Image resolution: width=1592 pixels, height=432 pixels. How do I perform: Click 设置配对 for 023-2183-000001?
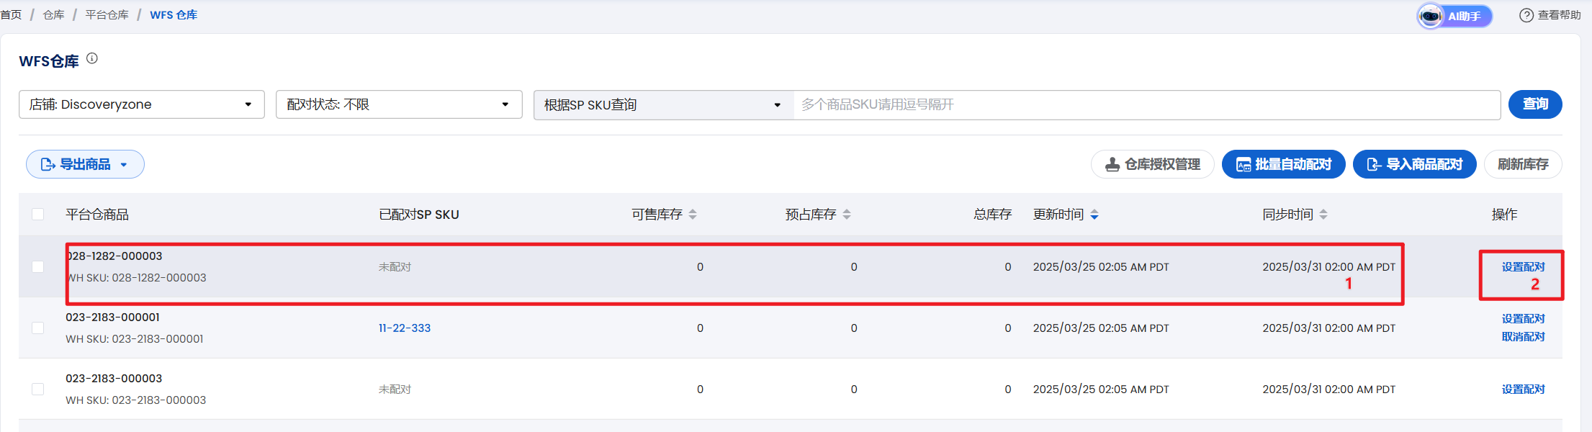pyautogui.click(x=1523, y=318)
